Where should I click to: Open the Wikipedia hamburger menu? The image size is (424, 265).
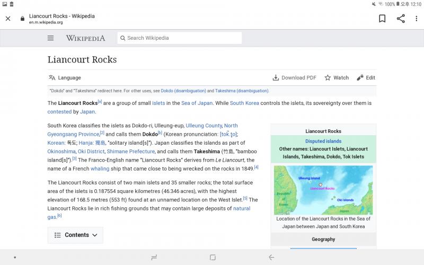(x=50, y=38)
